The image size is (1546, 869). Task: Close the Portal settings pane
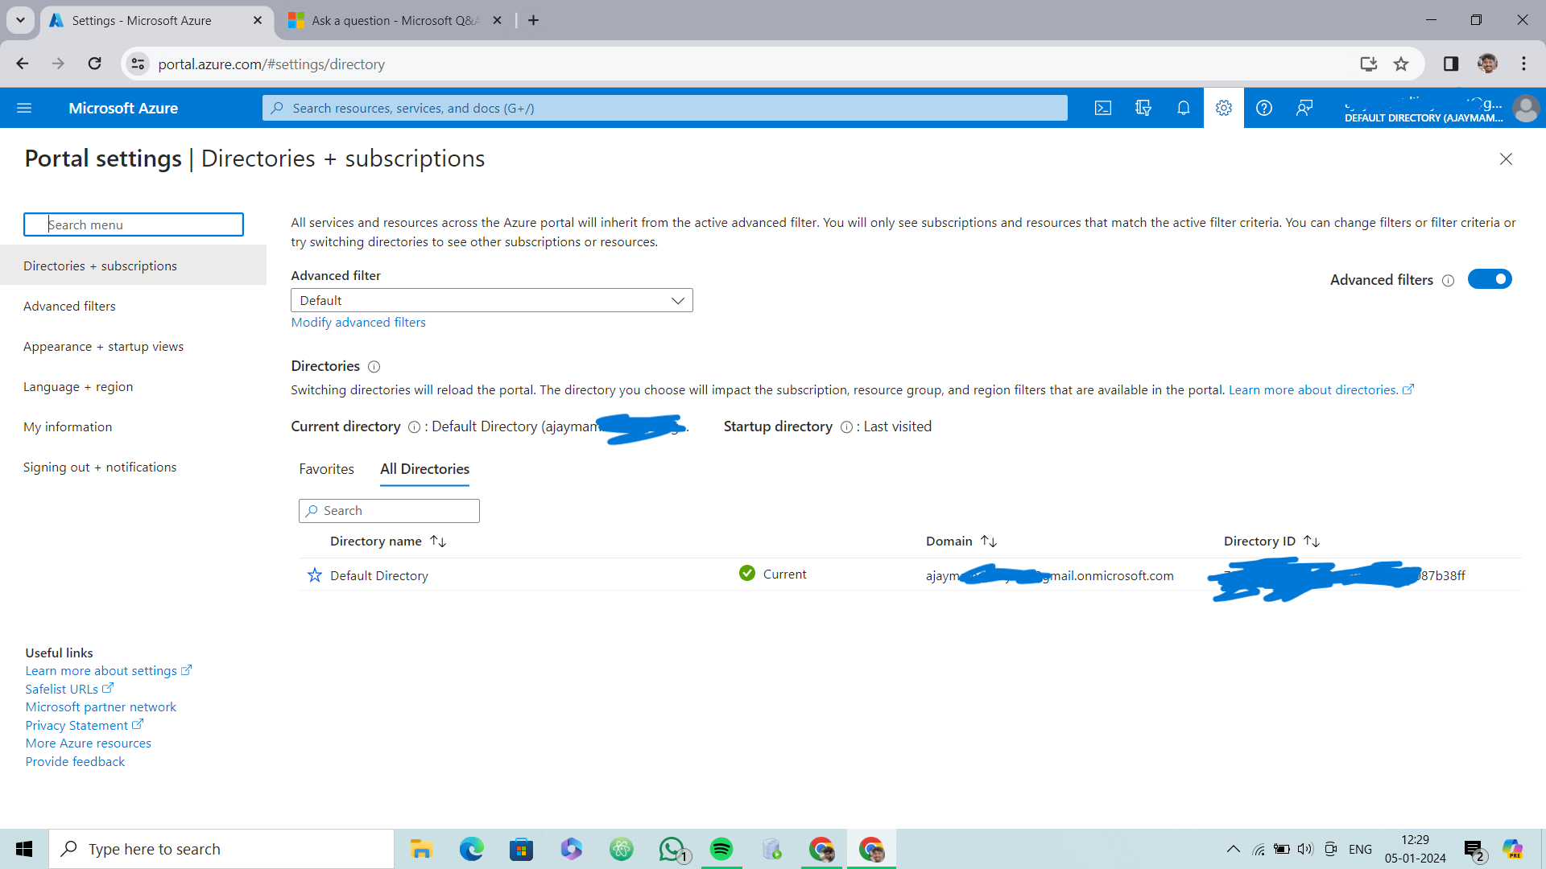tap(1506, 159)
